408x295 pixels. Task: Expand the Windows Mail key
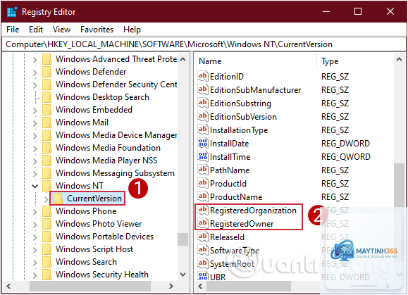click(35, 123)
